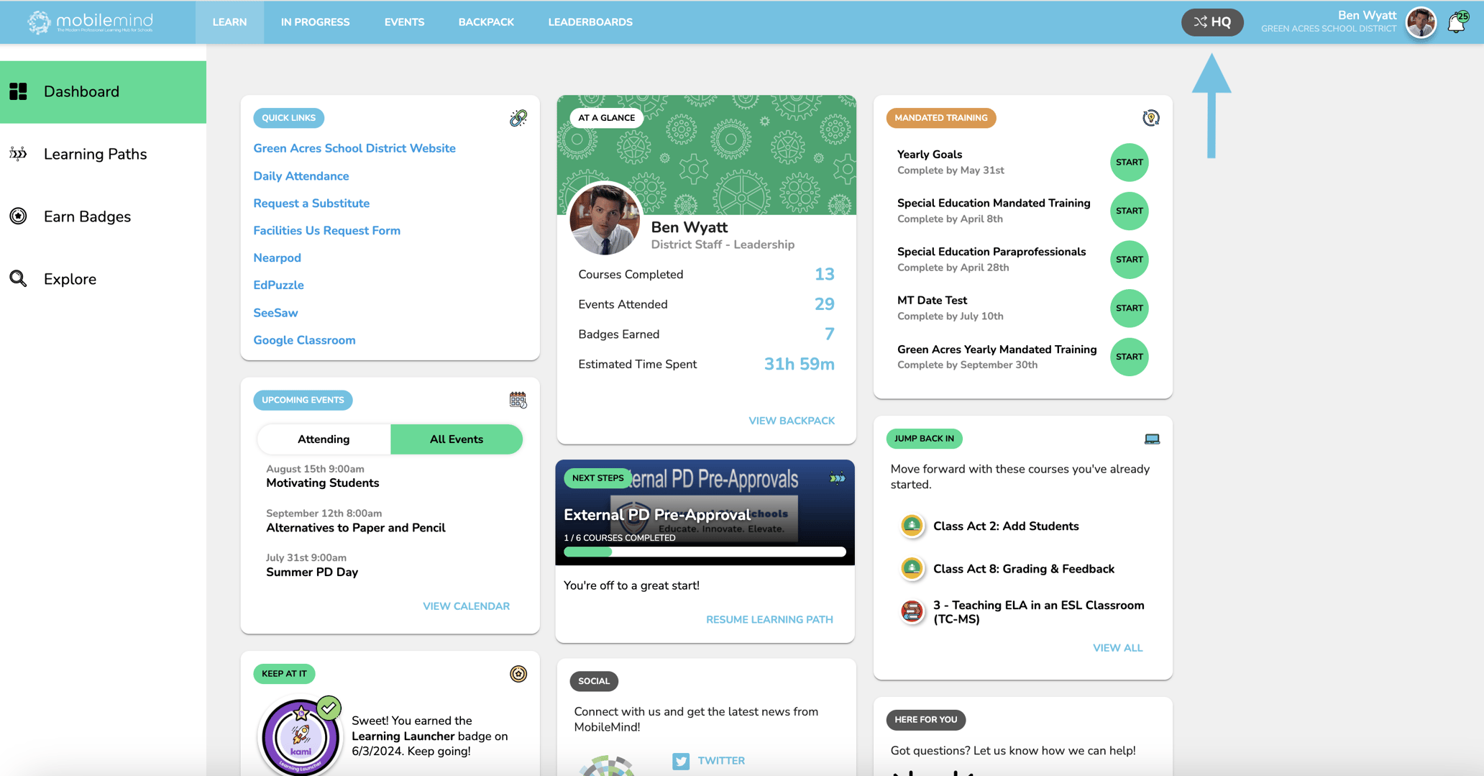Open Explore in the sidebar

tap(103, 279)
